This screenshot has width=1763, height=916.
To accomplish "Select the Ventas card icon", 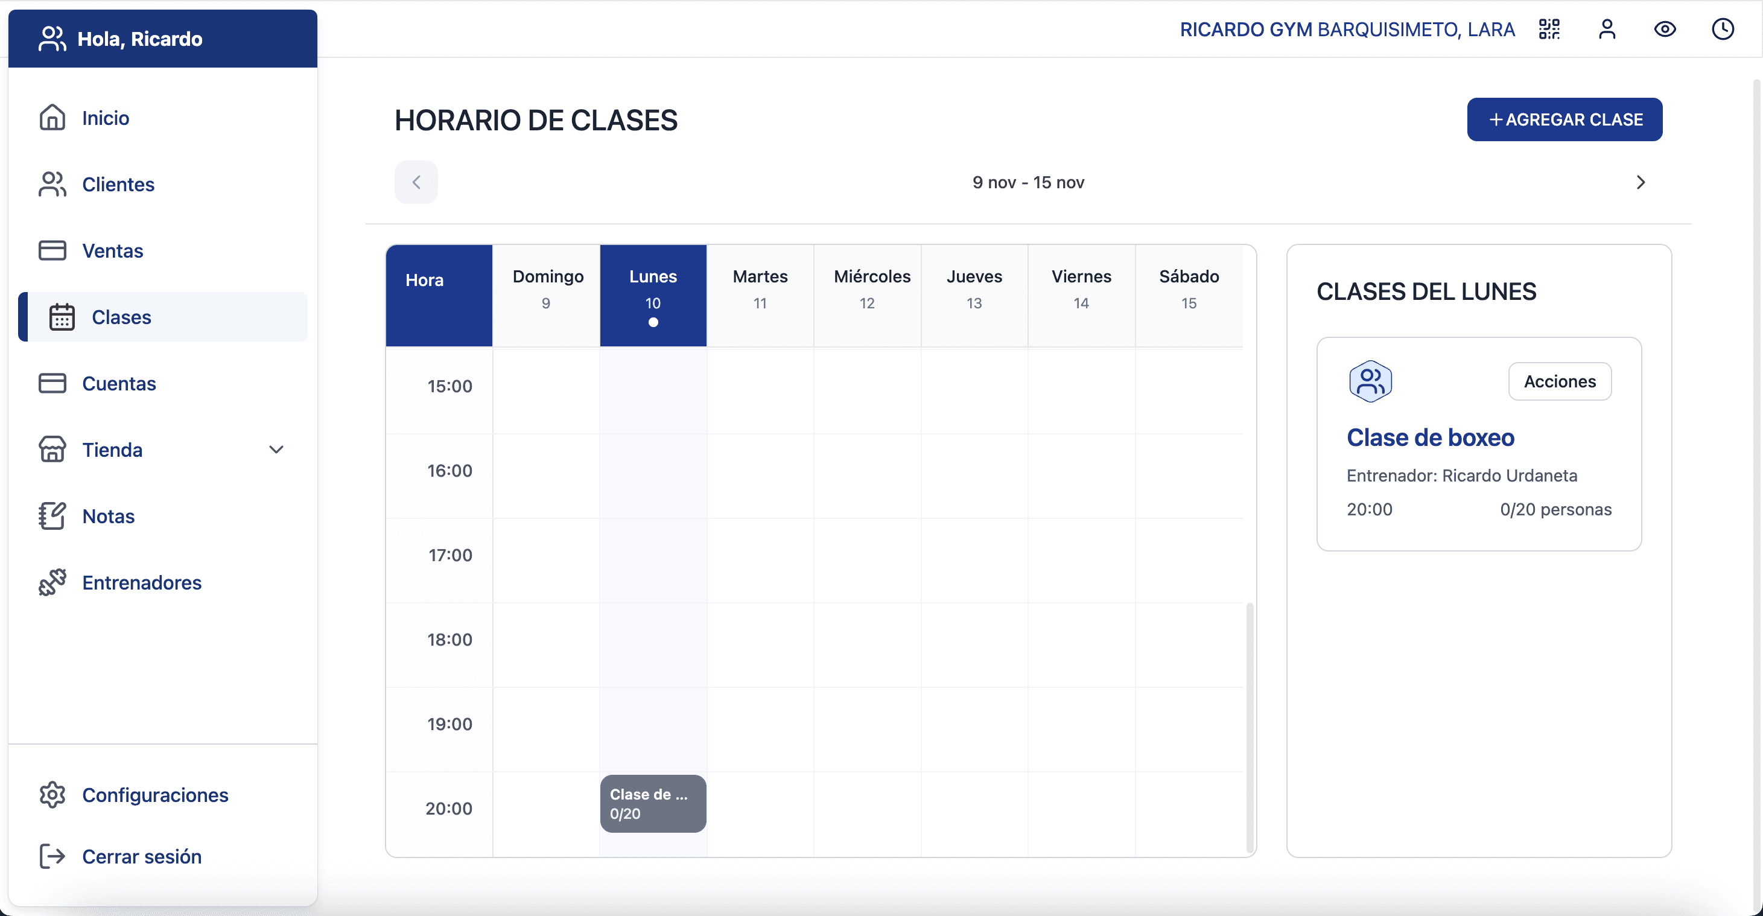I will coord(51,250).
